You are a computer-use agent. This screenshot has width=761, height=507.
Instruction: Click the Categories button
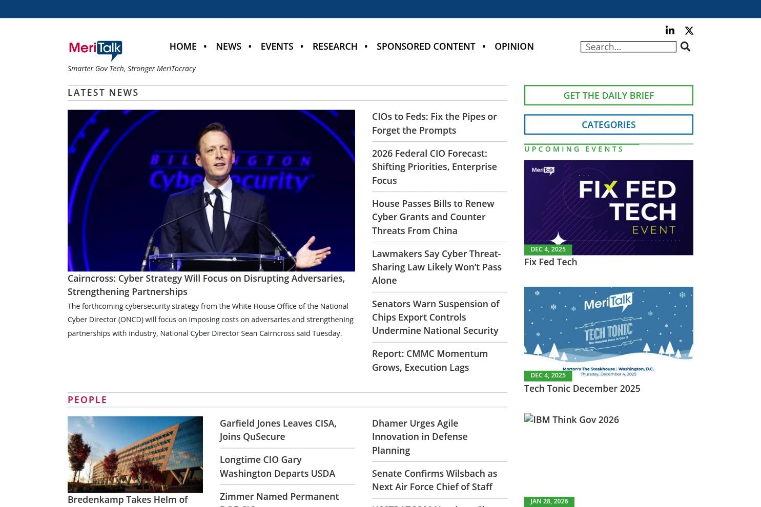point(609,124)
